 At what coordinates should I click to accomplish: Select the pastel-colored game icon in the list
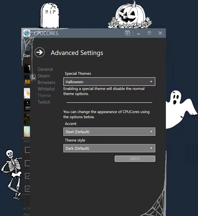click(x=27, y=131)
